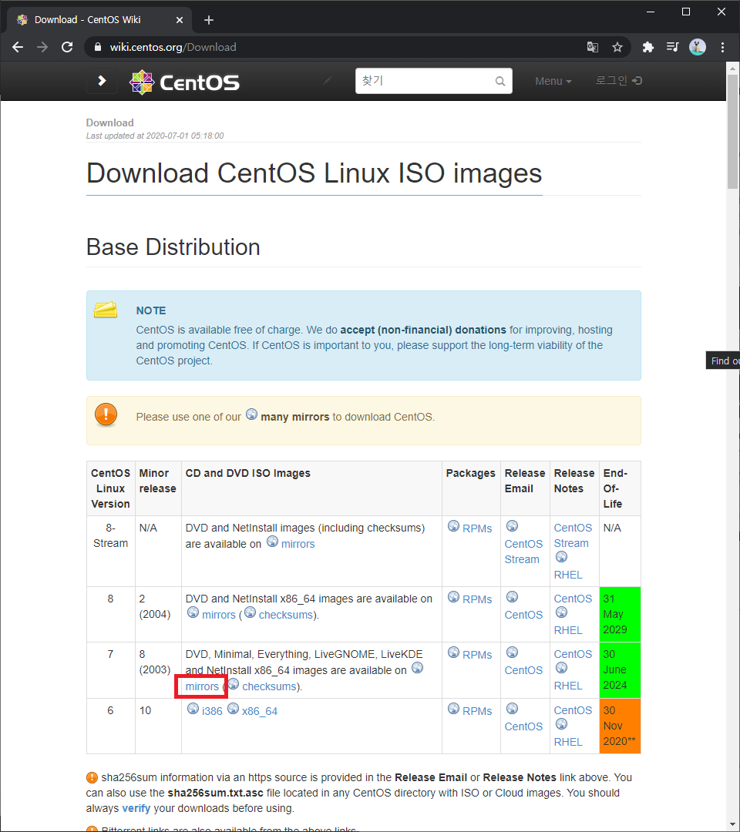This screenshot has height=832, width=740.
Task: Click the page vertical scrollbar thumb
Action: tap(732, 131)
